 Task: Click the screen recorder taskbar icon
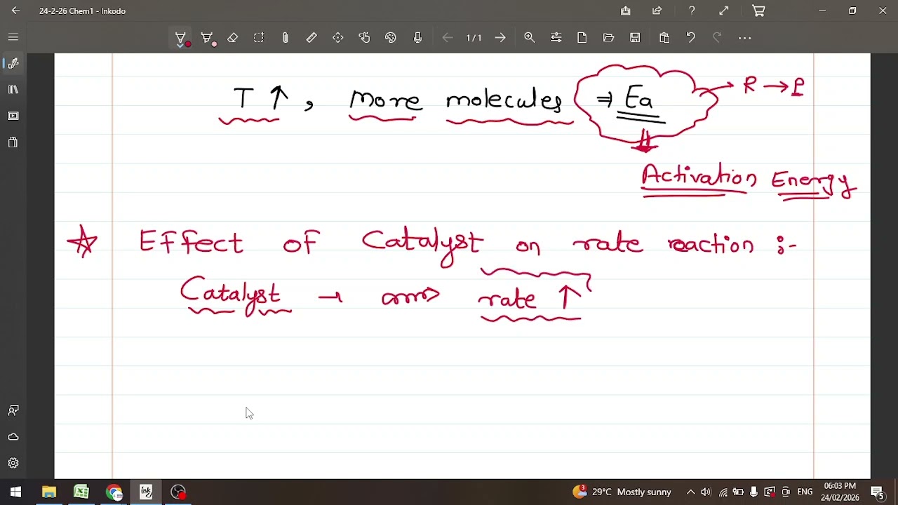click(x=179, y=492)
